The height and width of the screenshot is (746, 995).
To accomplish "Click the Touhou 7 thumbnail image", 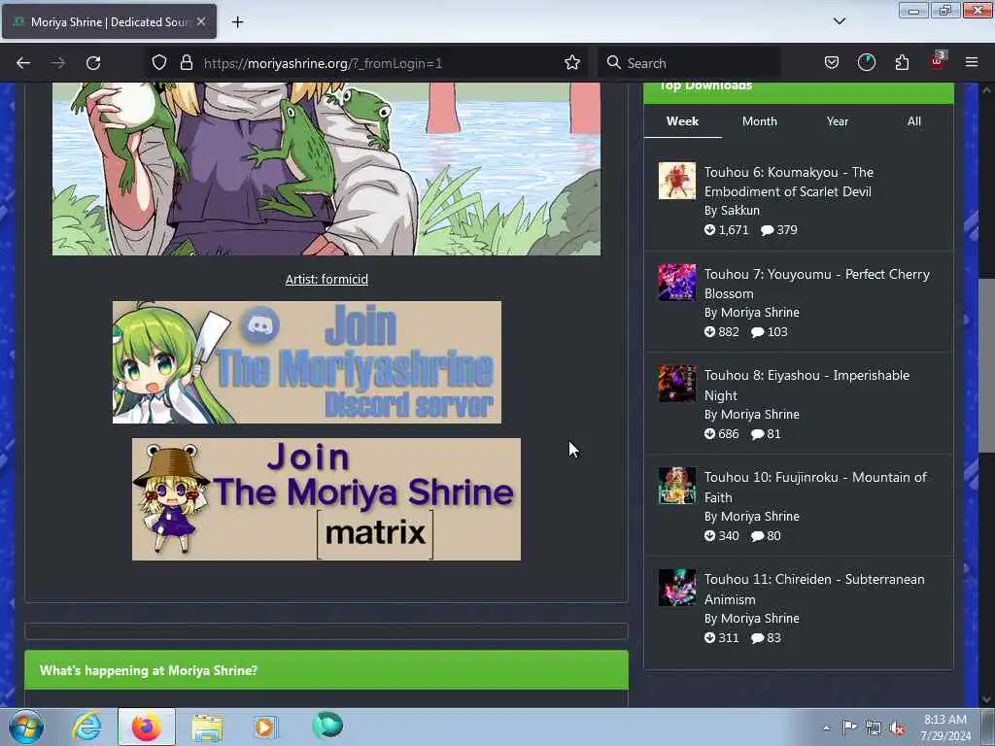I will [677, 283].
